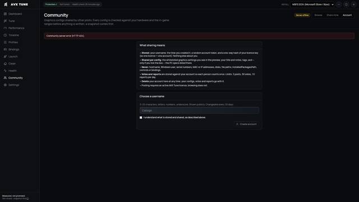359x202 pixels.
Task: Click the Create account button
Action: click(x=246, y=124)
